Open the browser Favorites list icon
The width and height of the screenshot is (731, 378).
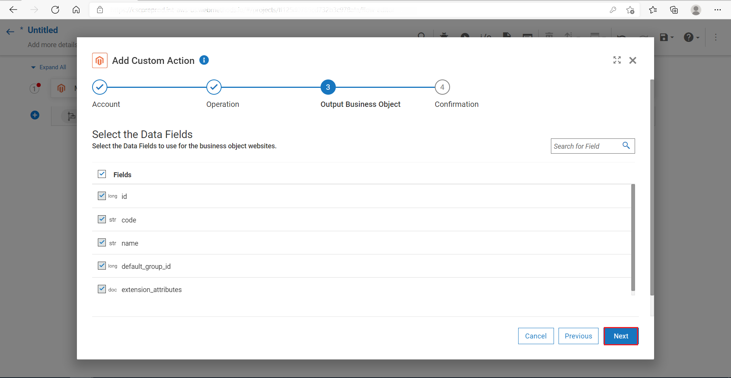tap(653, 10)
